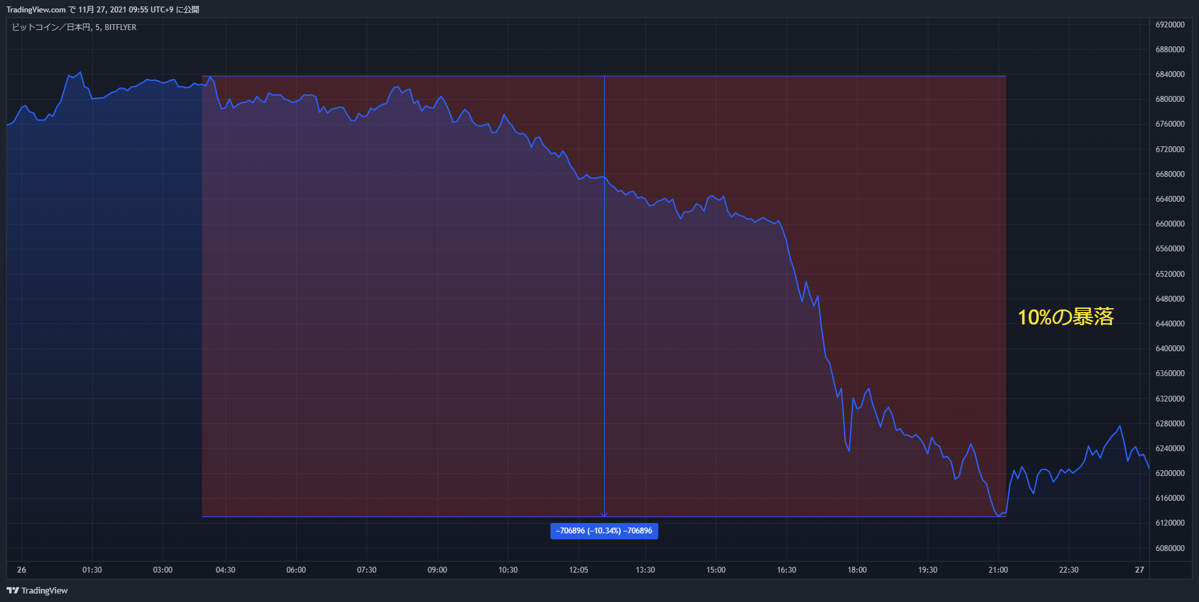This screenshot has width=1199, height=602.
Task: Click the 6400000 price axis label
Action: [1170, 349]
